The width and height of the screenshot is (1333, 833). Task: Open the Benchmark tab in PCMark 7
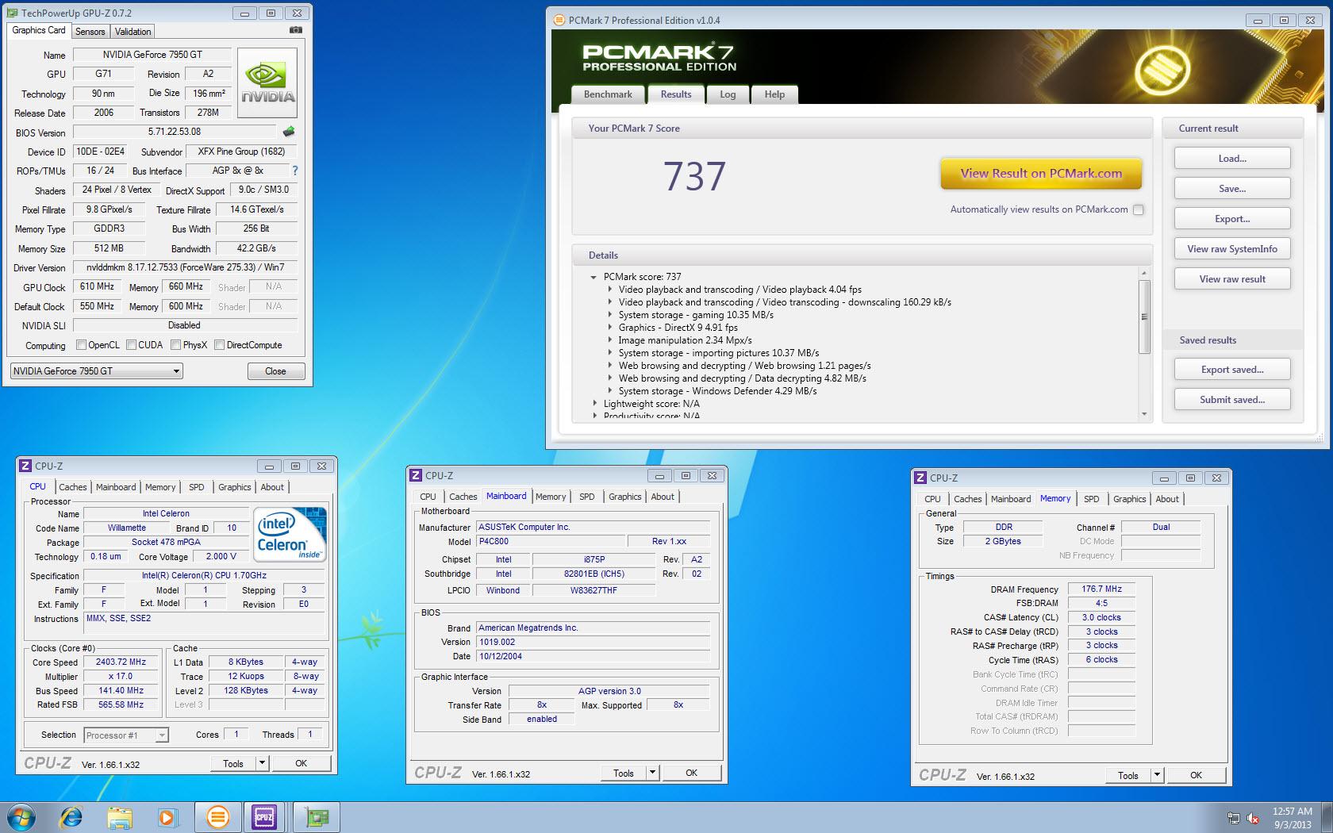point(608,94)
